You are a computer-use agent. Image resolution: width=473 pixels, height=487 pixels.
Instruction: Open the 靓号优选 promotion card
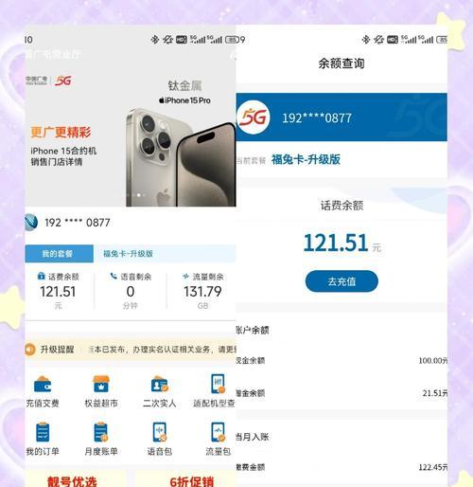pyautogui.click(x=72, y=480)
